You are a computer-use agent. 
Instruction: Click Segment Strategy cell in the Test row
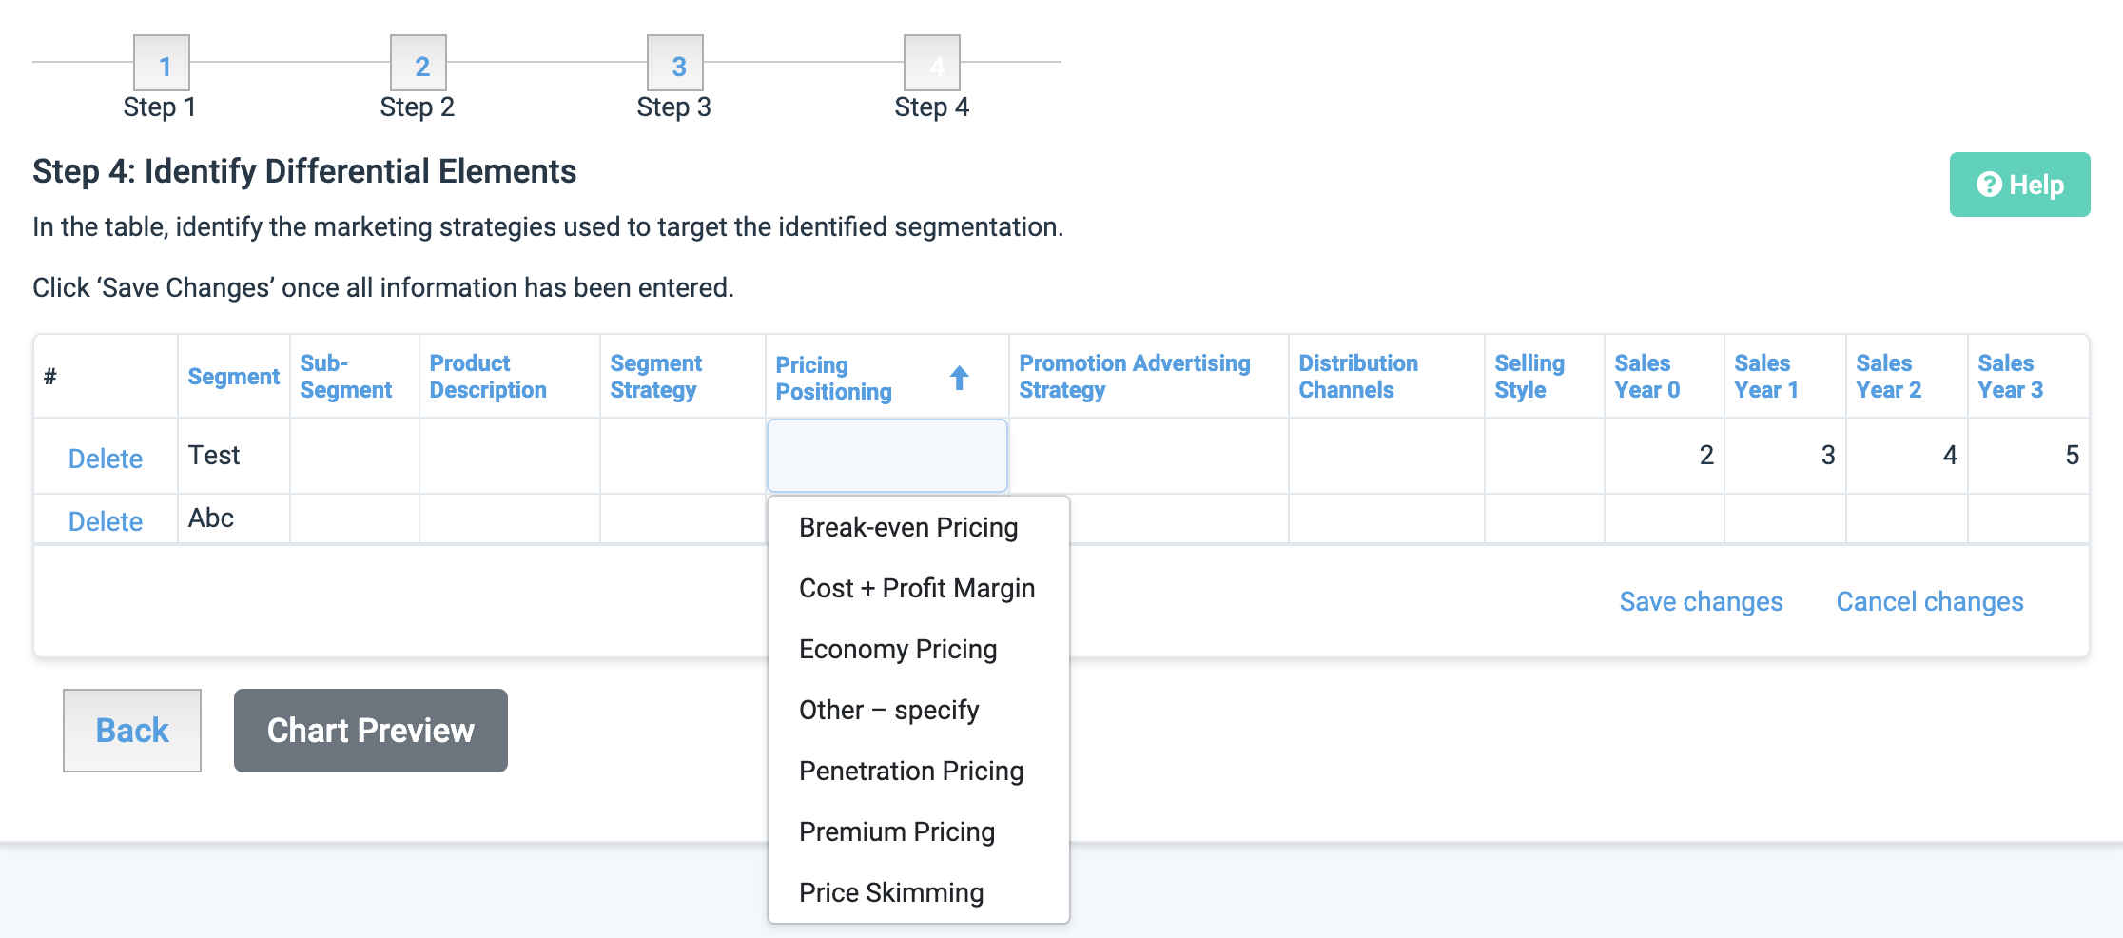point(683,456)
